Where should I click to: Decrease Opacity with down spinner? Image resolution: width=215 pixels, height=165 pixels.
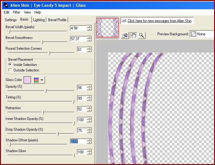[89, 89]
